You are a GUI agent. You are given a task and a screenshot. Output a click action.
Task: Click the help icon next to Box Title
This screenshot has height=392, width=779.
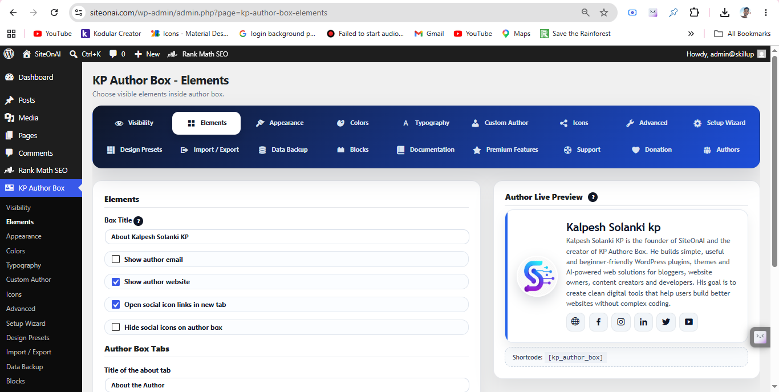point(139,221)
